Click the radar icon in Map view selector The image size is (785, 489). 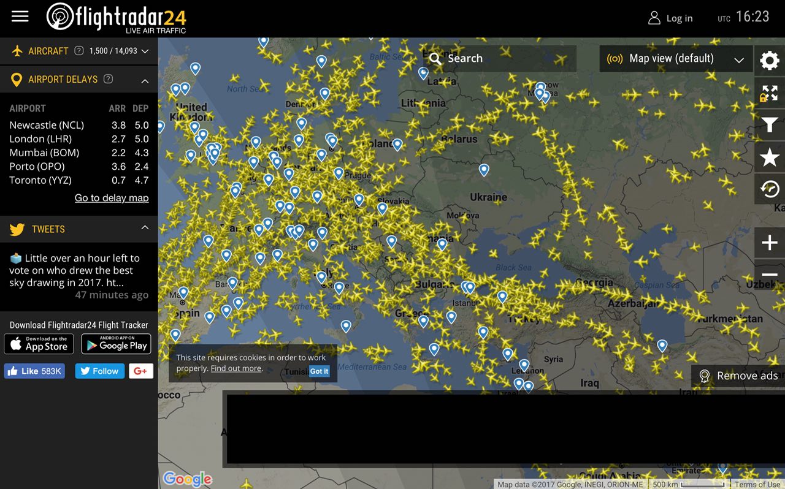[615, 59]
